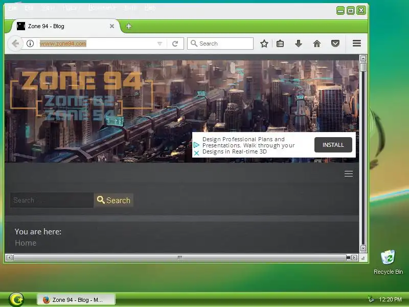The width and height of the screenshot is (409, 307).
Task: Show your bookmarks list
Action: tap(280, 43)
